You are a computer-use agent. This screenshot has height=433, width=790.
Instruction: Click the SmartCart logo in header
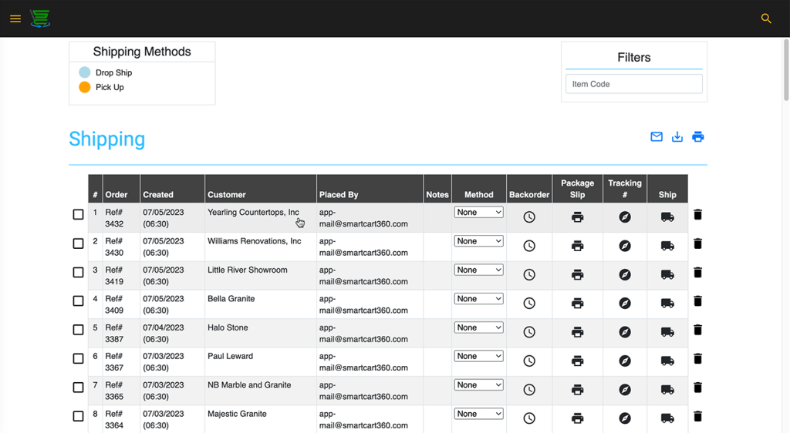pyautogui.click(x=40, y=18)
